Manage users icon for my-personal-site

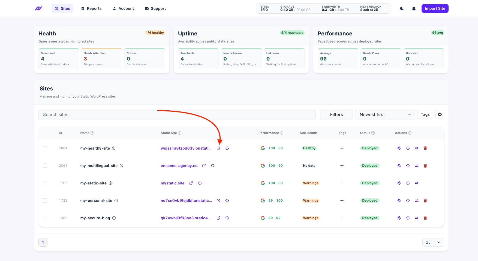coord(417,201)
